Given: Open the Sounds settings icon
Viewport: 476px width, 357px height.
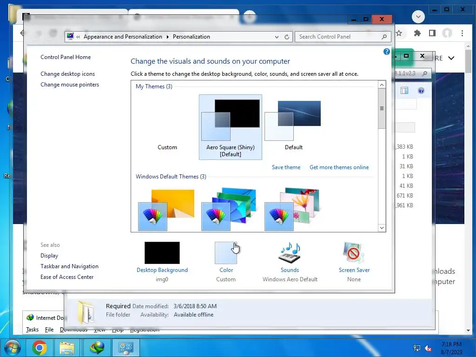Looking at the screenshot, I should click(x=290, y=252).
